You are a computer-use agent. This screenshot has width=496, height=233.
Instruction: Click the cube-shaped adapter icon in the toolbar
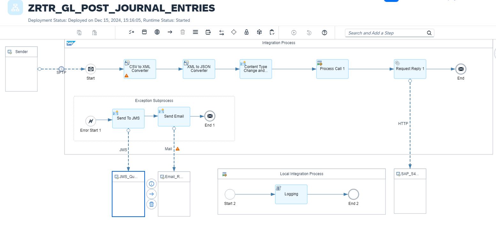click(x=259, y=32)
